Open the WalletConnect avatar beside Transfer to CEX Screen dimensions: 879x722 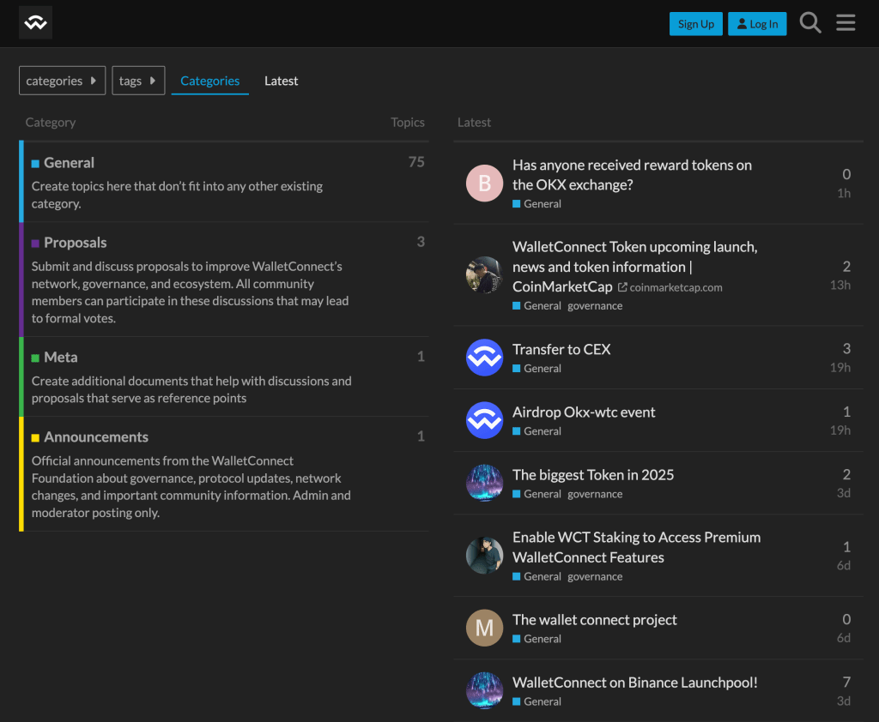[484, 358]
